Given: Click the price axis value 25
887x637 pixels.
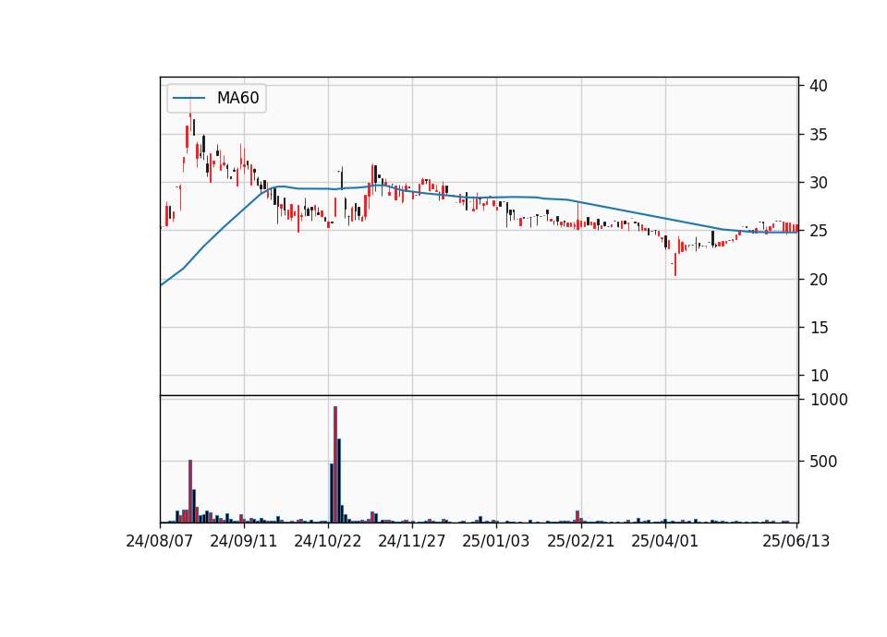Looking at the screenshot, I should tap(819, 231).
